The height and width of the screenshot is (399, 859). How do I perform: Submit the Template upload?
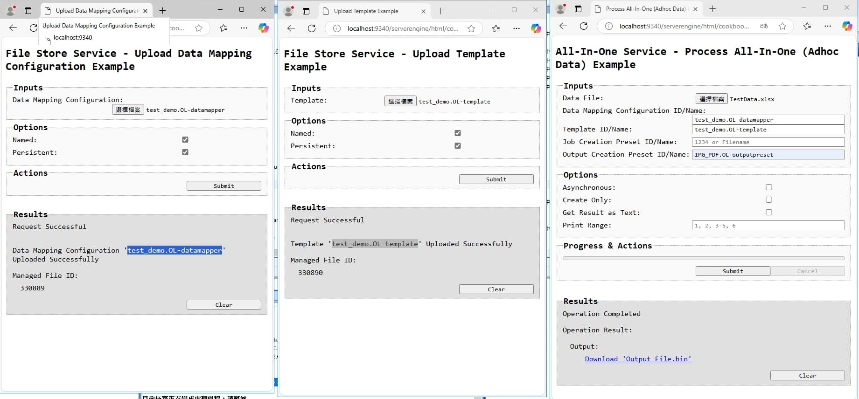496,179
